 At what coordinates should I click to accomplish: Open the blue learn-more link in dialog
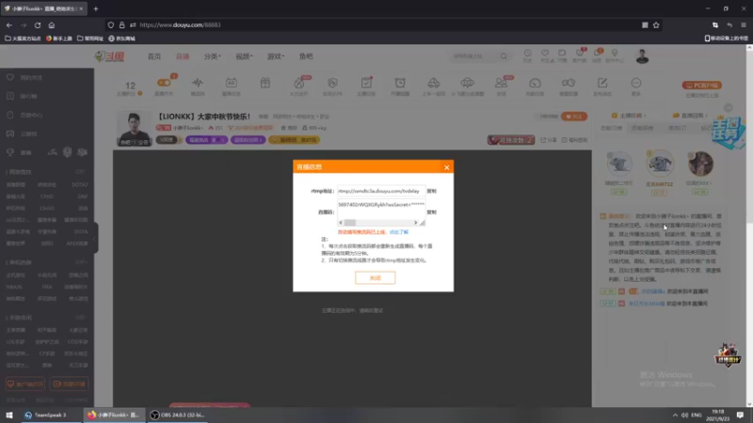pos(399,232)
